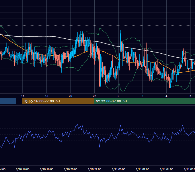Click the hour label 18 under the price chart

click(x=47, y=96)
